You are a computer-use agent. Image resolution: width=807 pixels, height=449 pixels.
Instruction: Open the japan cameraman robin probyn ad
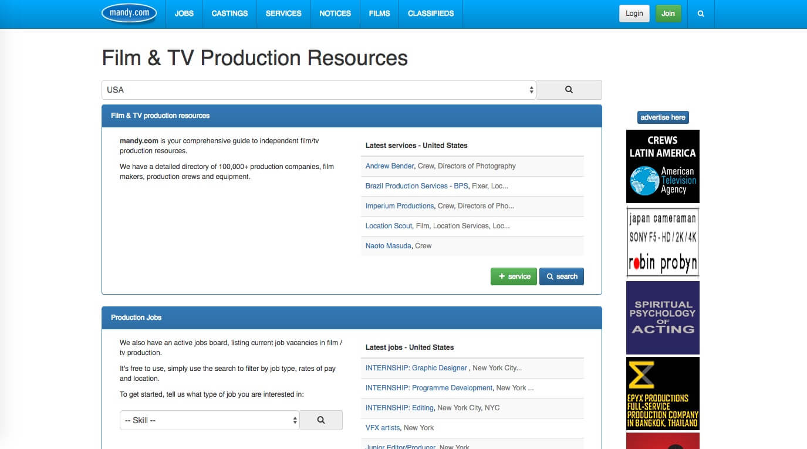pyautogui.click(x=663, y=242)
